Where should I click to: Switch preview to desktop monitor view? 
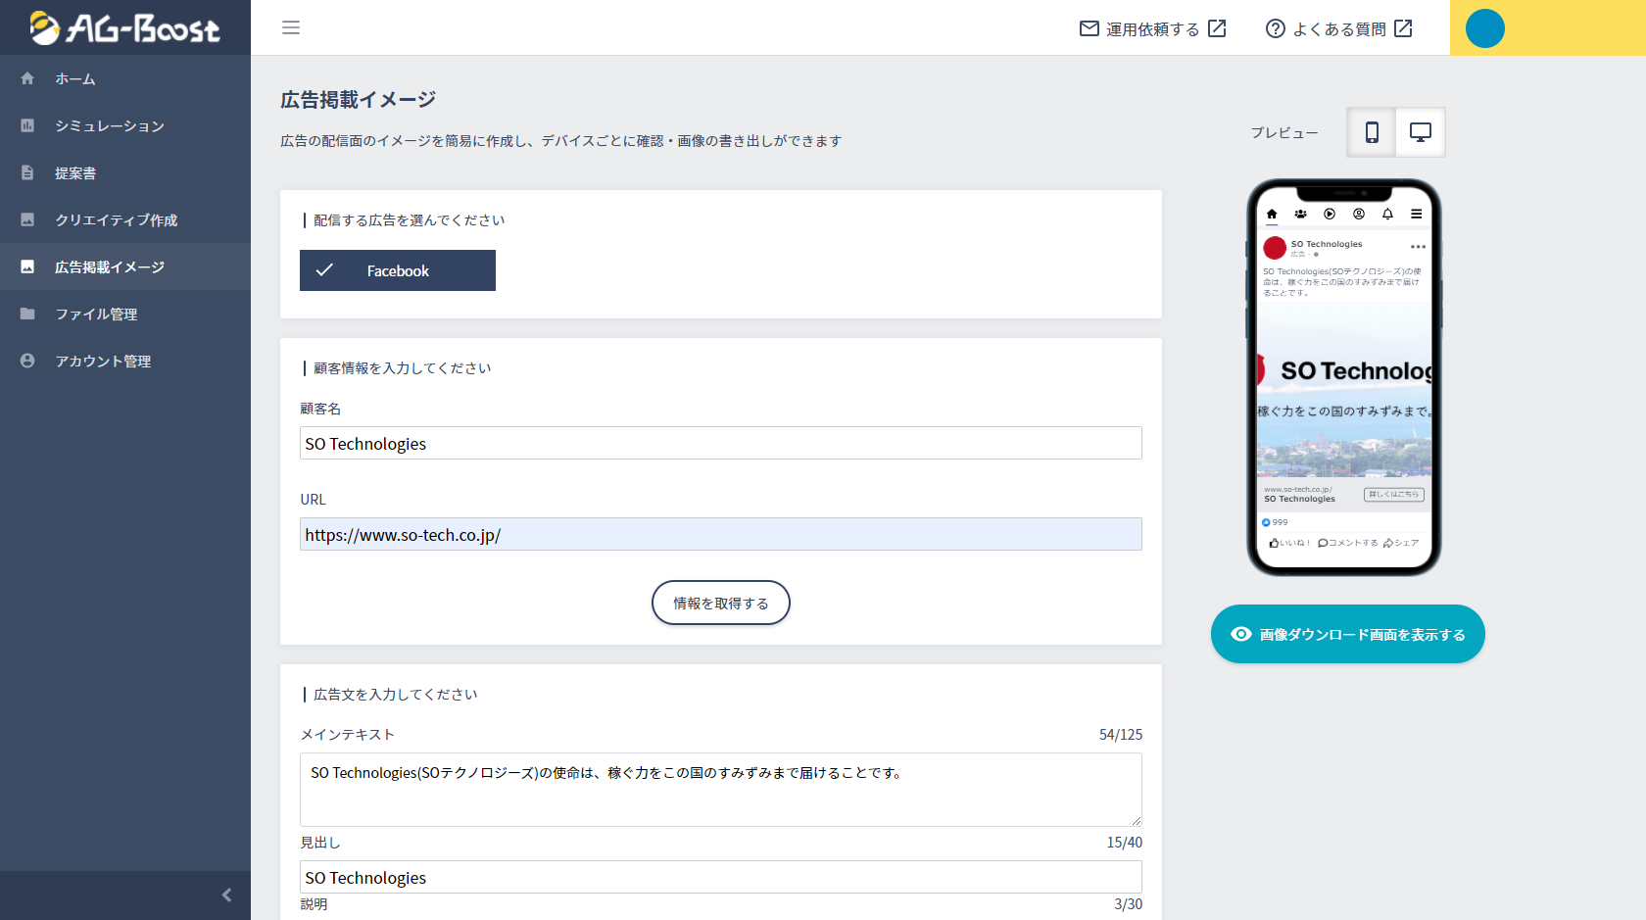pyautogui.click(x=1420, y=132)
